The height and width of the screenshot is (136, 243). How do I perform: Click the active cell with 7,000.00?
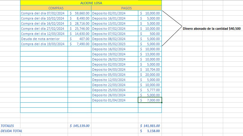click(150, 100)
